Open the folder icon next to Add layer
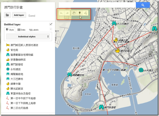This screenshot has width=159, height=116. coord(7,15)
